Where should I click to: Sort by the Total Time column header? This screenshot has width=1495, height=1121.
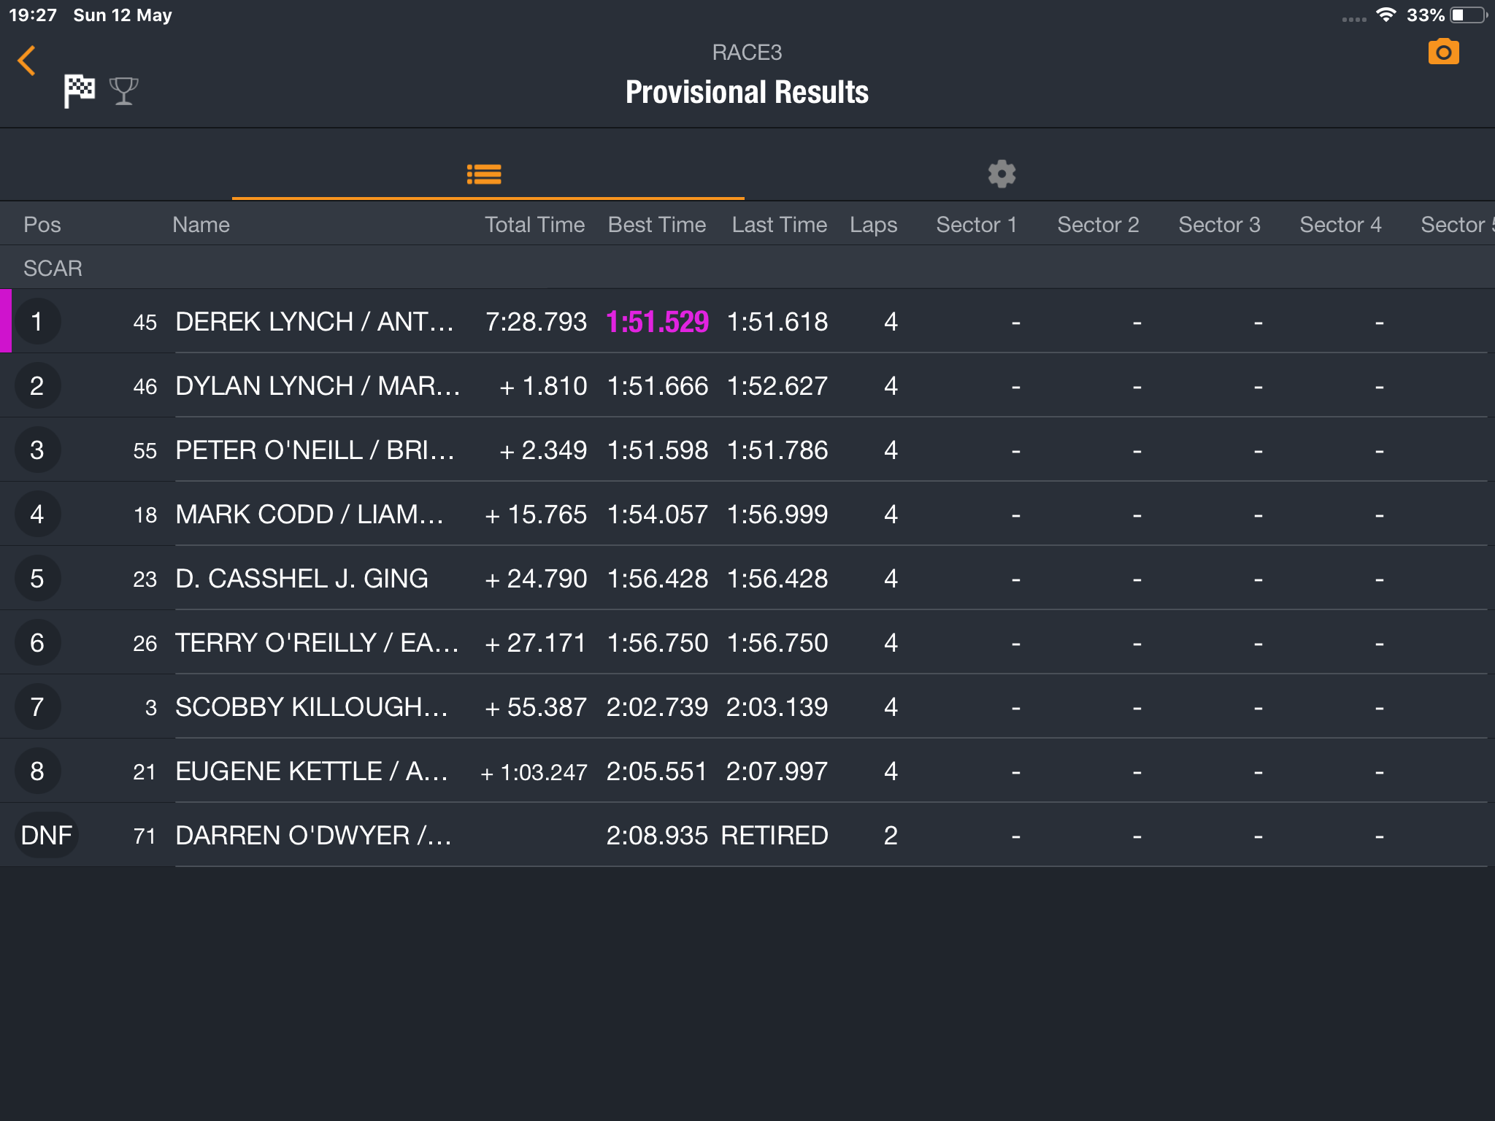(x=535, y=225)
